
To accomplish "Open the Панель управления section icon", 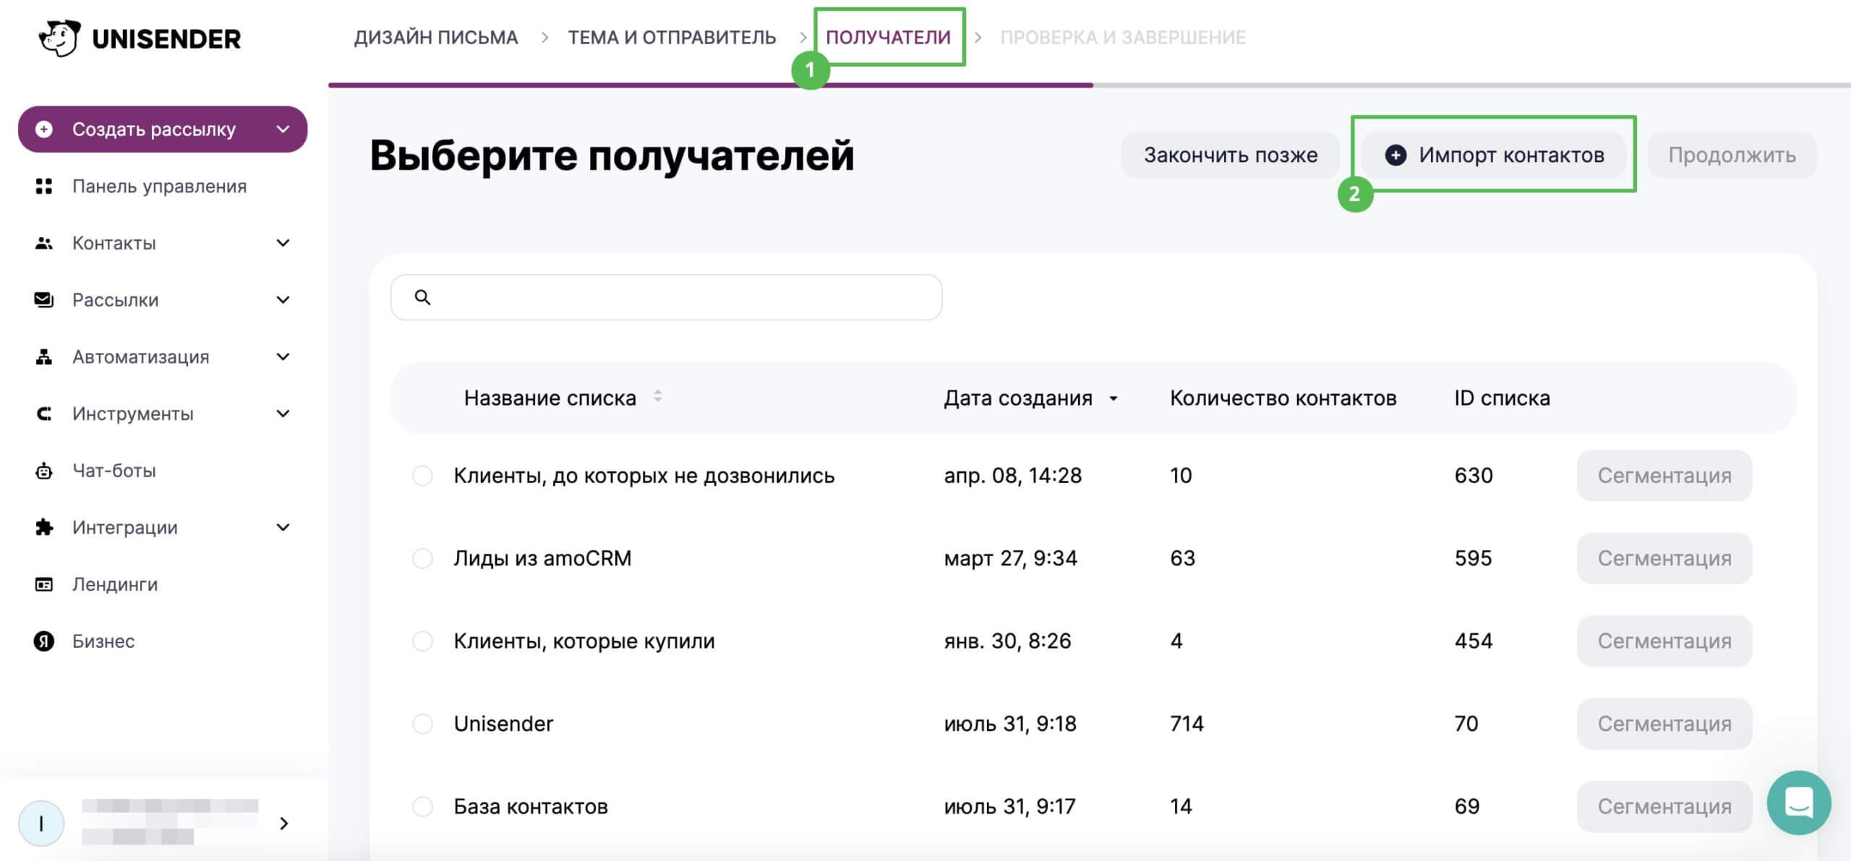I will click(x=44, y=186).
